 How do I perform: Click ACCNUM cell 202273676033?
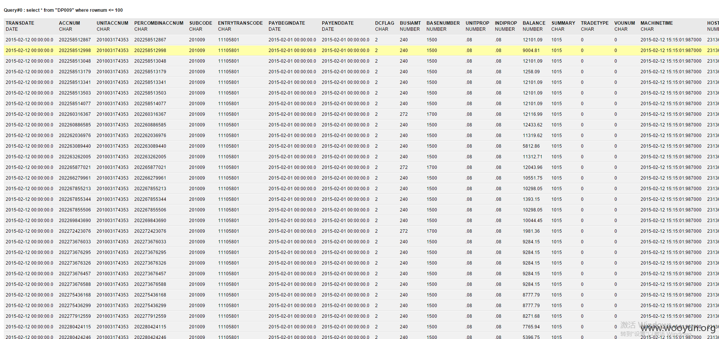75,242
